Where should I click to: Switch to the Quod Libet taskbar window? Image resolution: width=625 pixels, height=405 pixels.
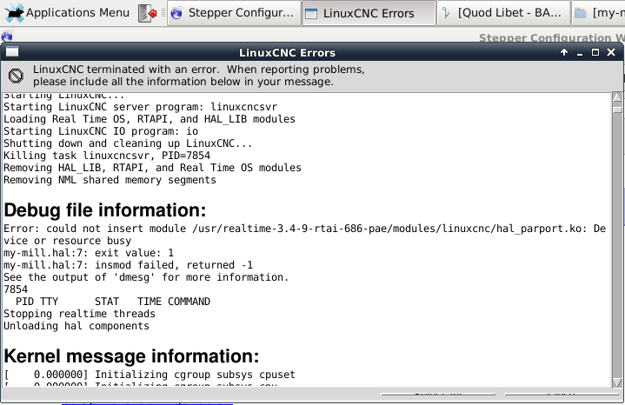[x=504, y=13]
